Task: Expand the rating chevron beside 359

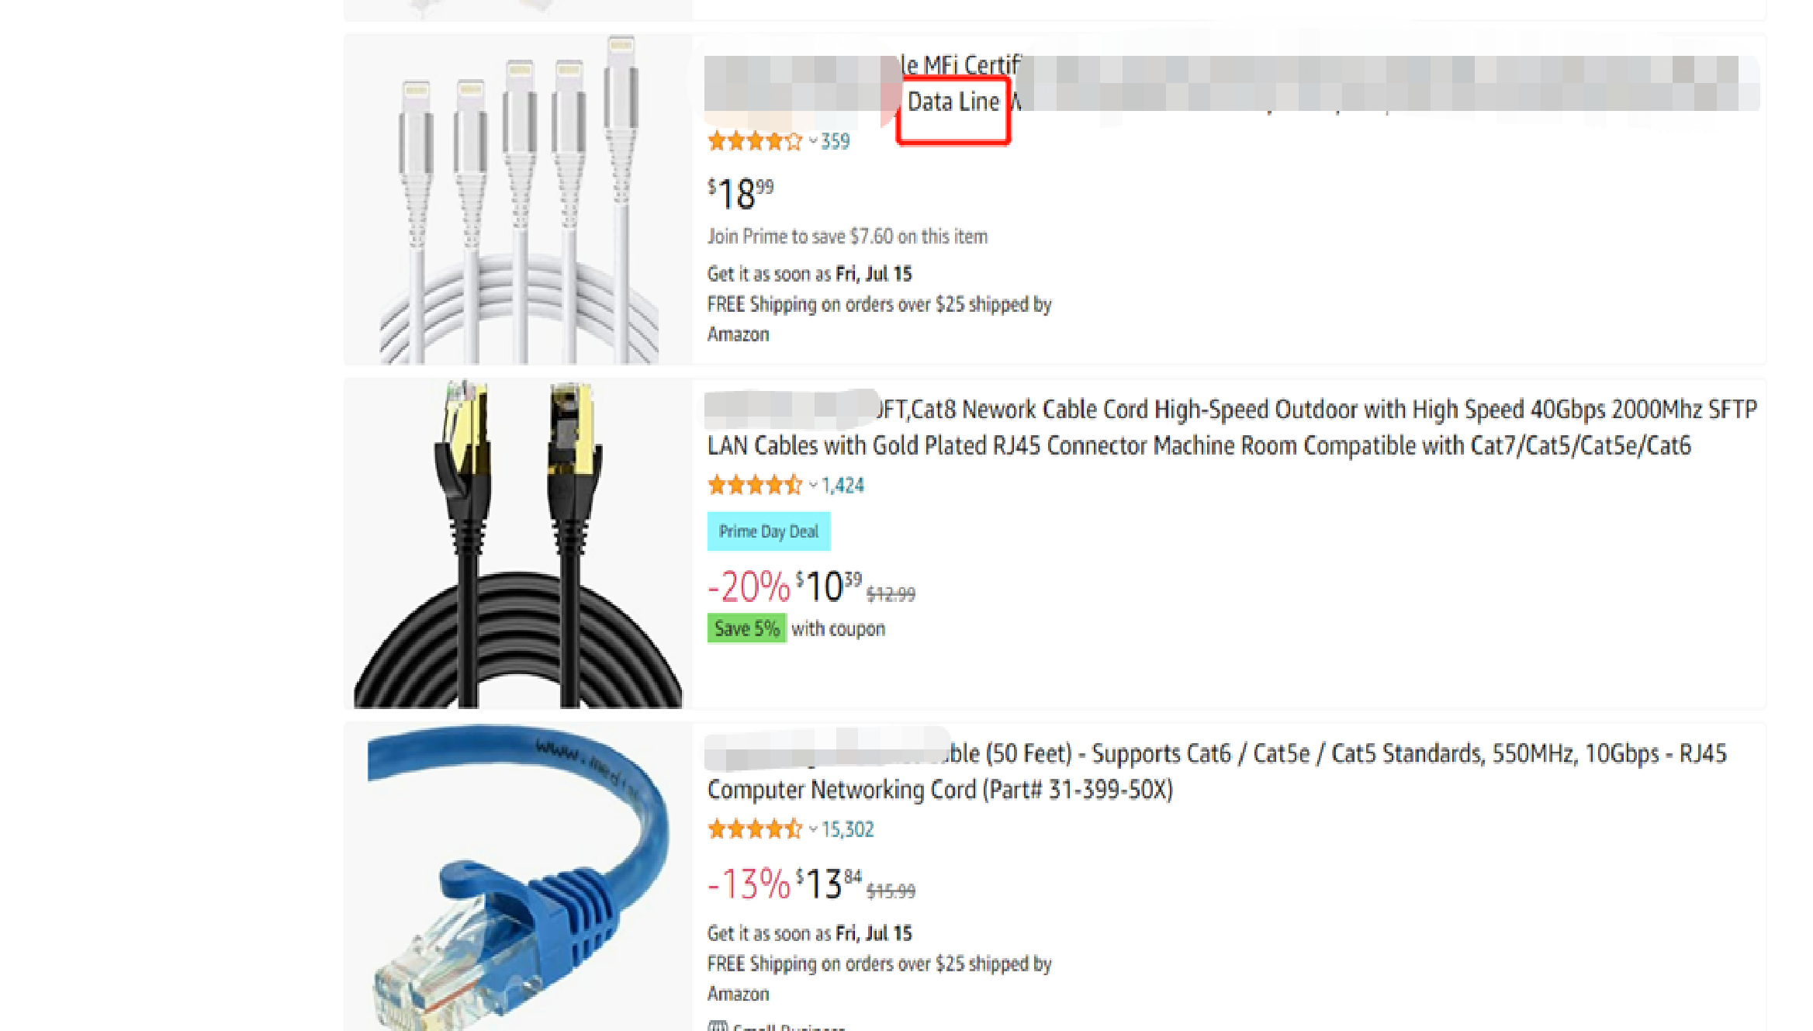Action: coord(812,141)
